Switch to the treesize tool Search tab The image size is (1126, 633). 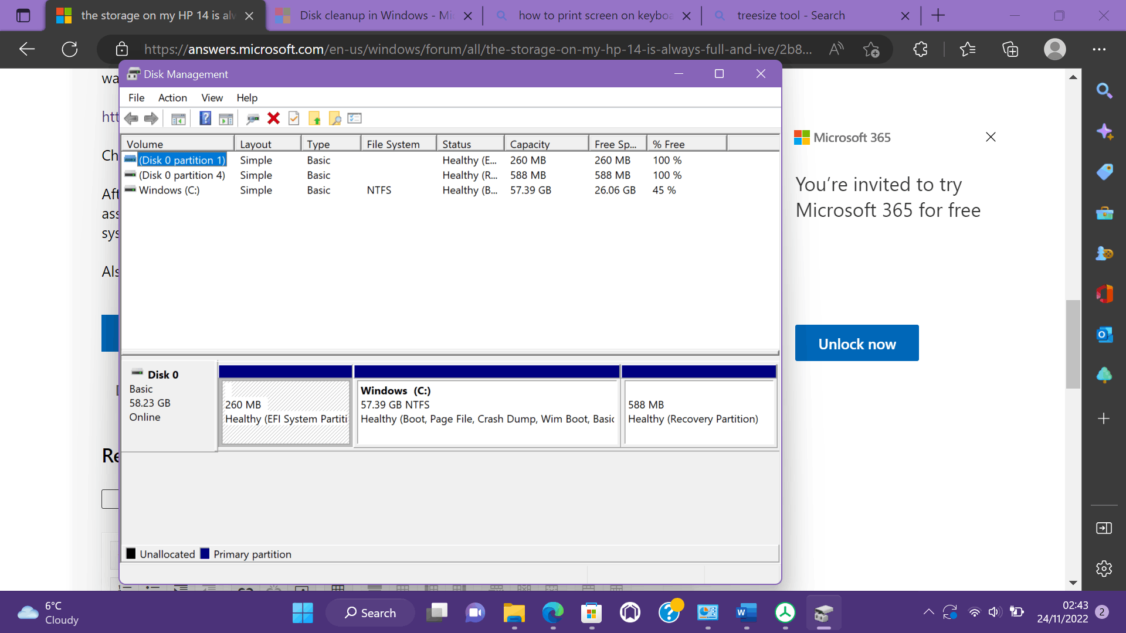791,16
